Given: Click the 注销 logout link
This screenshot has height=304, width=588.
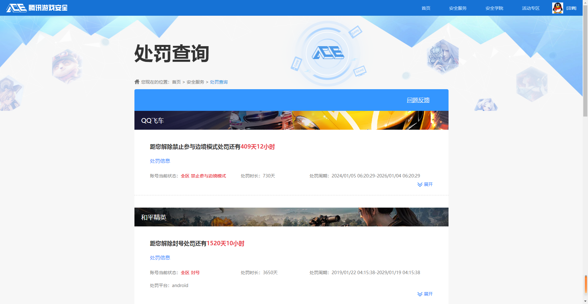Looking at the screenshot, I should [571, 8].
